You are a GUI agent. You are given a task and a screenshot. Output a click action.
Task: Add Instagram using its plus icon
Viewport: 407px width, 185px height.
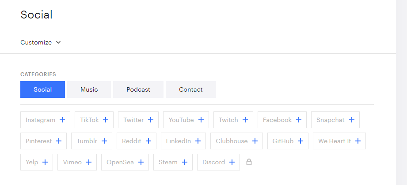coord(62,120)
